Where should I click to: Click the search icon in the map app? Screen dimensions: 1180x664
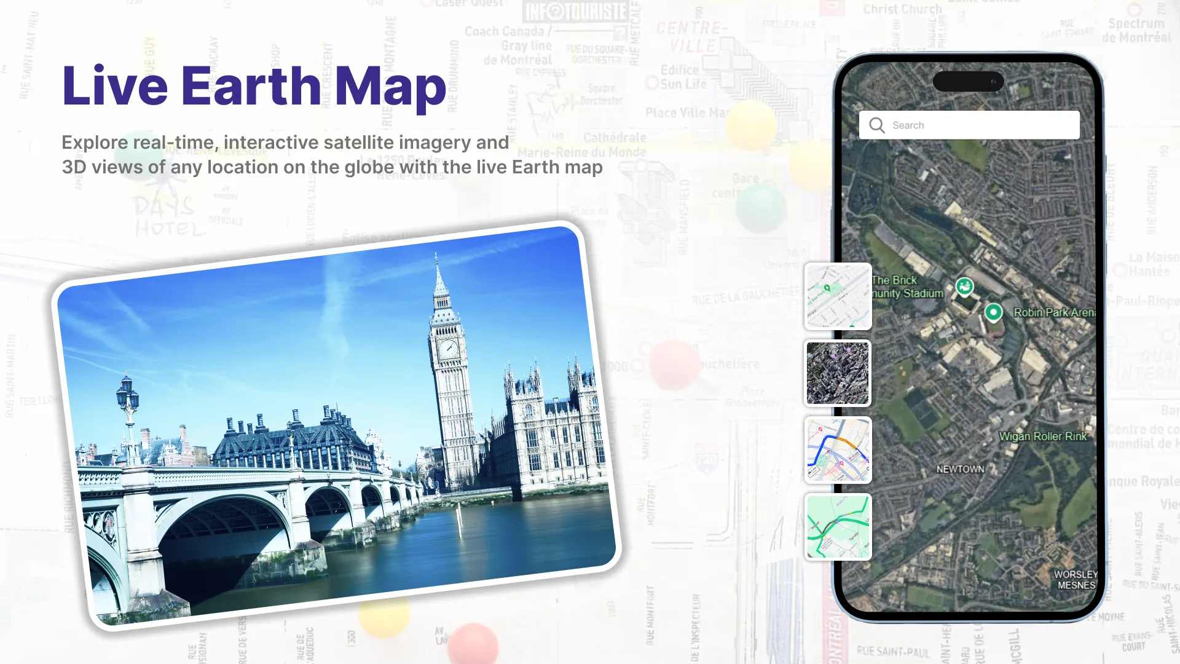click(x=878, y=125)
